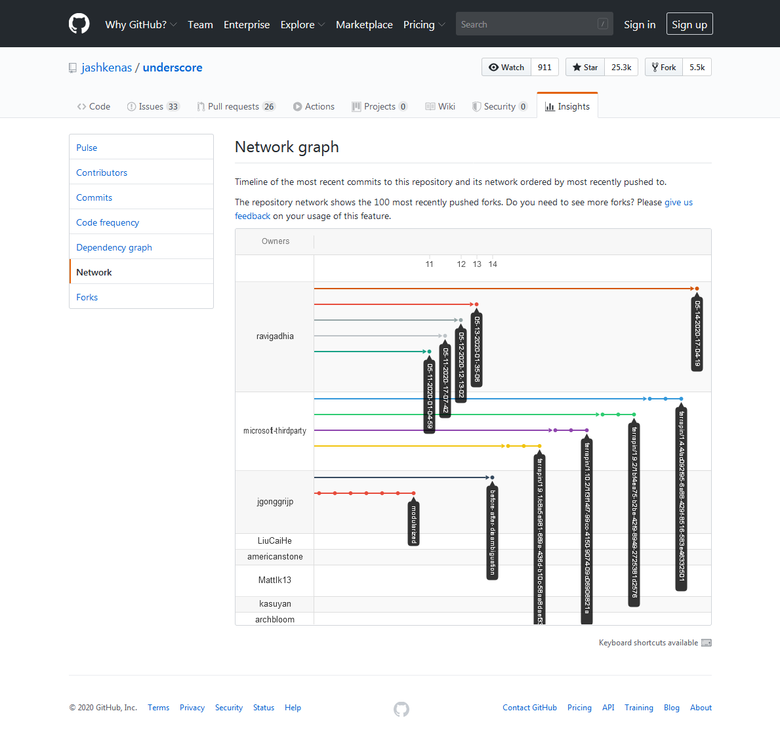
Task: View the 5.5k forks count
Action: click(697, 67)
